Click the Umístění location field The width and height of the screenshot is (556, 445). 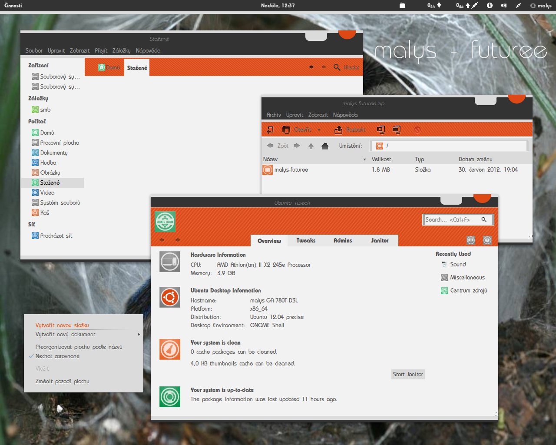pos(450,146)
